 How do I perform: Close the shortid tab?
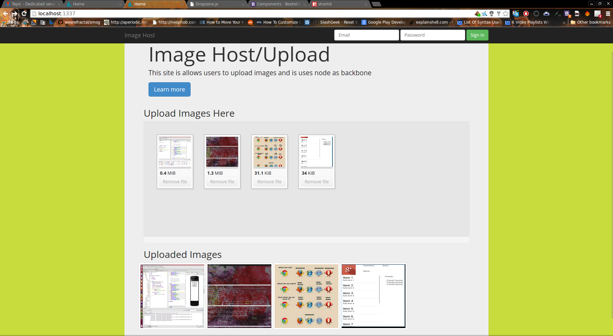(366, 4)
